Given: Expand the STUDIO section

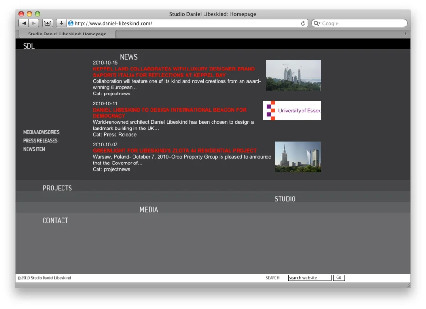Looking at the screenshot, I should pyautogui.click(x=285, y=199).
